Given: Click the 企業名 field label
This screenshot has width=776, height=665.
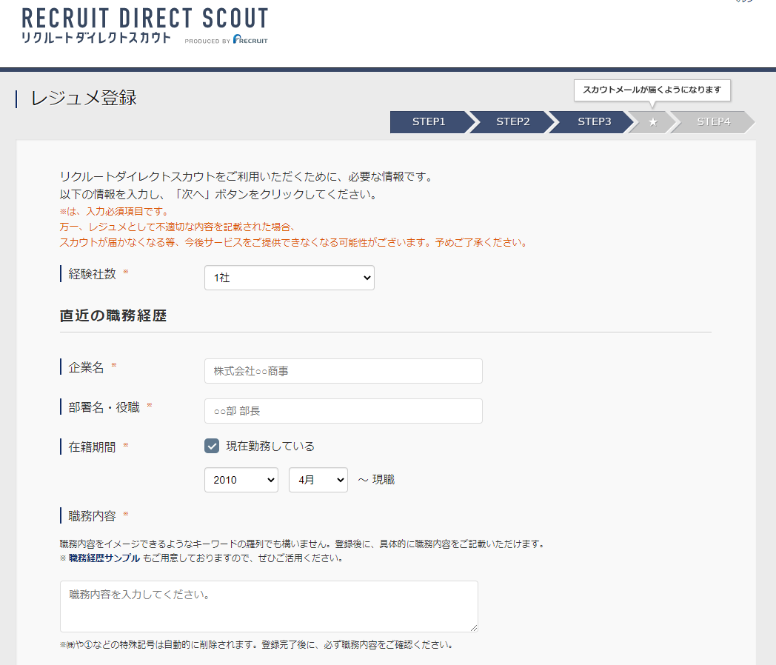Looking at the screenshot, I should 86,367.
